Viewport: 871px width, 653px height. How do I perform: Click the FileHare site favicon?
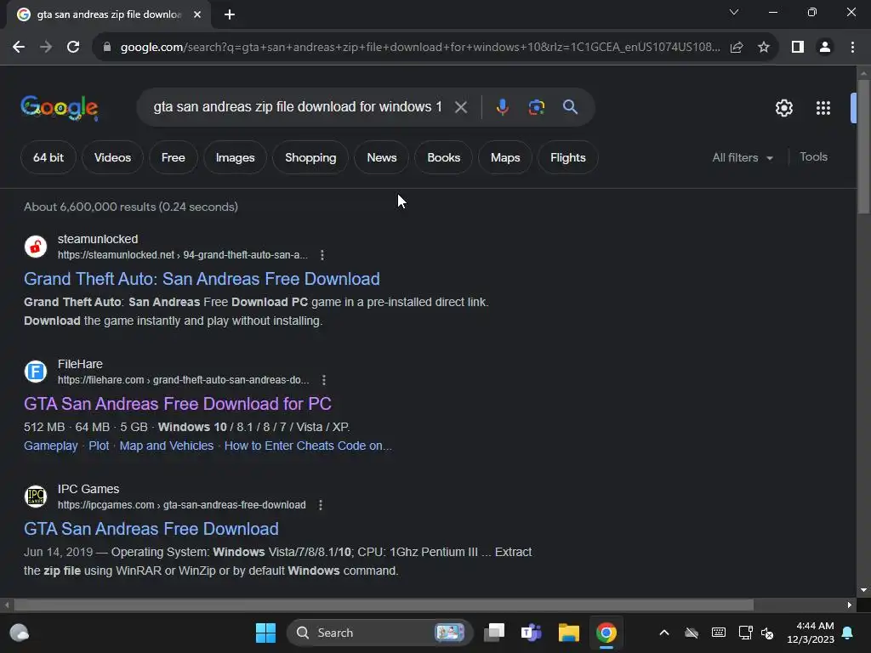click(x=36, y=372)
